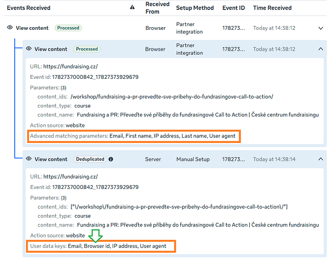Collapse the Server Manual Setup event details
Screen dimensions: 327x261
[321, 159]
